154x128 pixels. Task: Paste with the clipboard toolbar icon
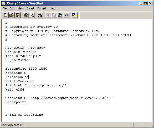pyautogui.click(x=60, y=15)
